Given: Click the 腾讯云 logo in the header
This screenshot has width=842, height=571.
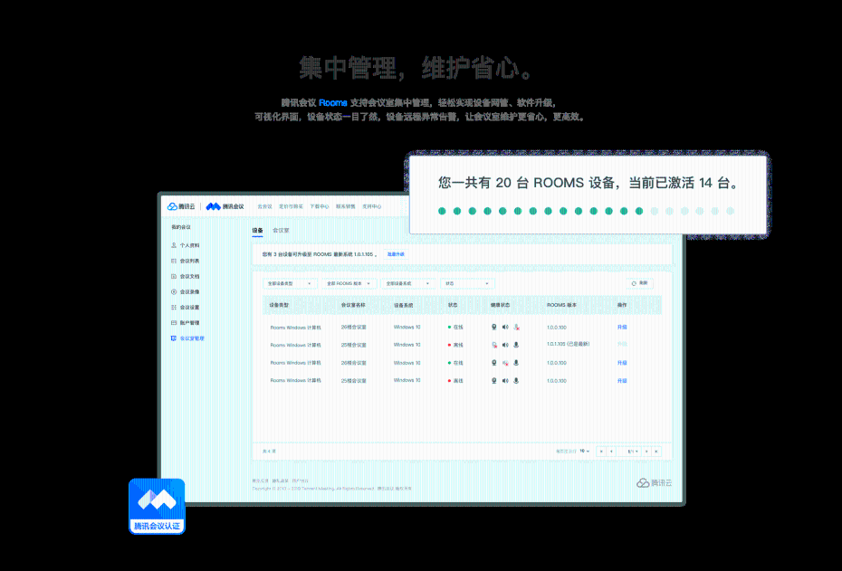Looking at the screenshot, I should tap(181, 206).
